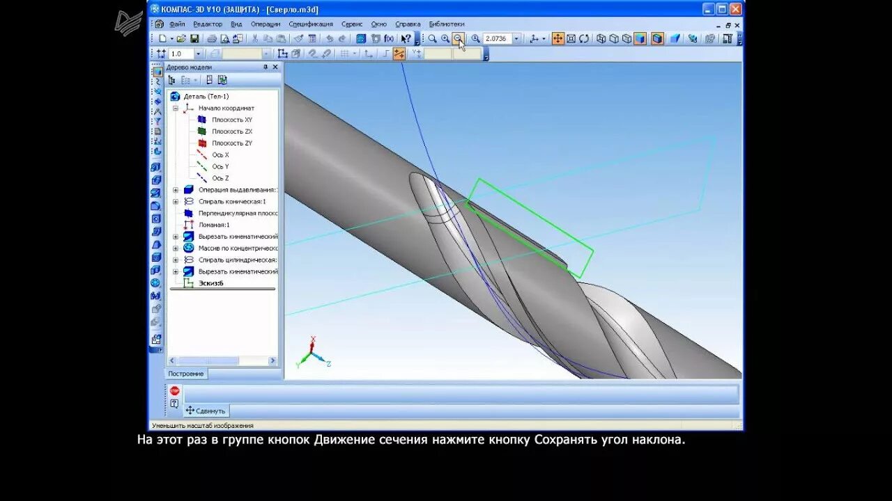Viewport: 892px width, 501px height.
Task: Select Ось Y in the model tree
Action: point(220,167)
